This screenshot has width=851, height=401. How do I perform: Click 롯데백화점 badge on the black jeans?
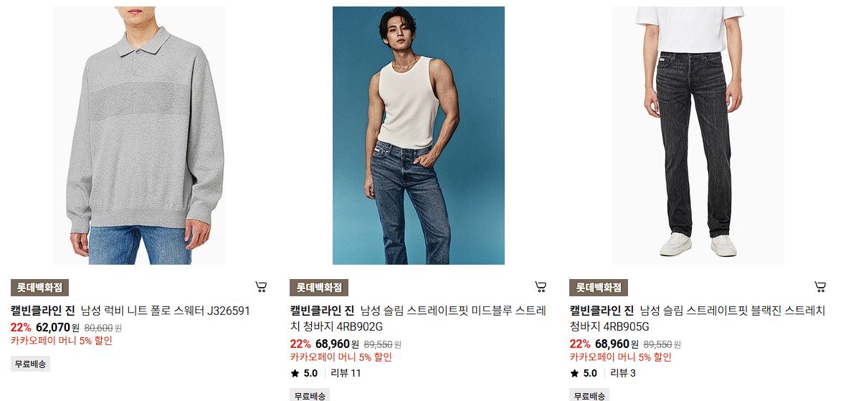pos(599,288)
